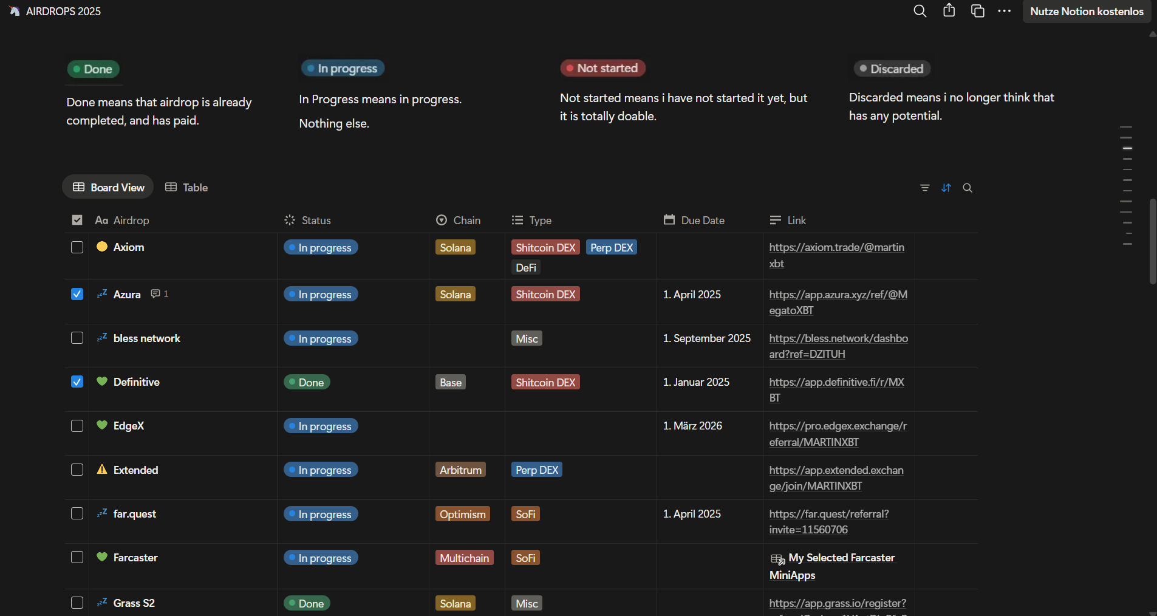Viewport: 1157px width, 616px height.
Task: Open My Selected Farcaster MiniApps page
Action: coord(833,566)
